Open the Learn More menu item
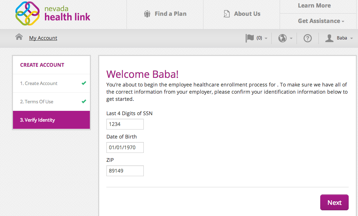The image size is (358, 216). tap(315, 5)
